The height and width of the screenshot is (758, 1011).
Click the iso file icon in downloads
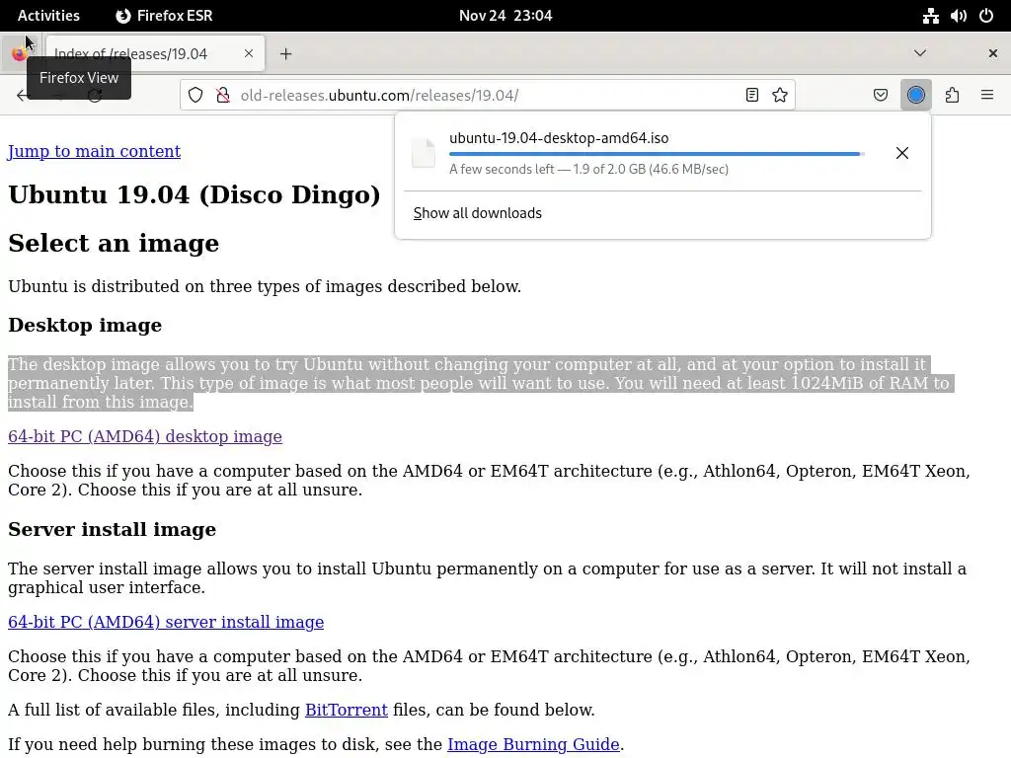pyautogui.click(x=424, y=153)
